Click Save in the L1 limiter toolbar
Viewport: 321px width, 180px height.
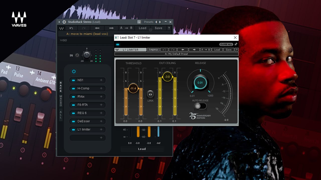[x=228, y=50]
